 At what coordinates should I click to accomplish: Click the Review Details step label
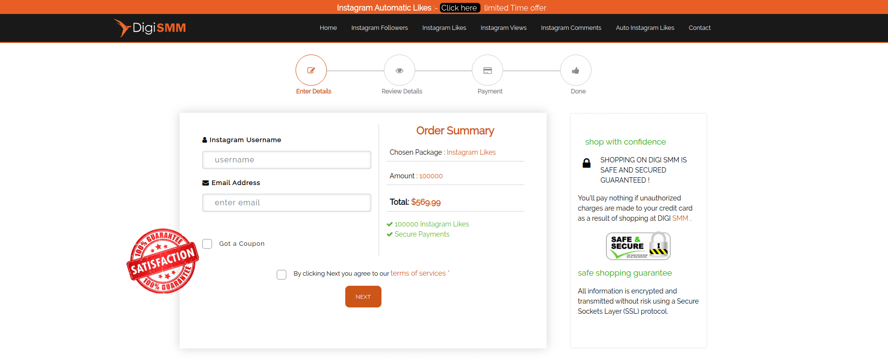tap(402, 91)
